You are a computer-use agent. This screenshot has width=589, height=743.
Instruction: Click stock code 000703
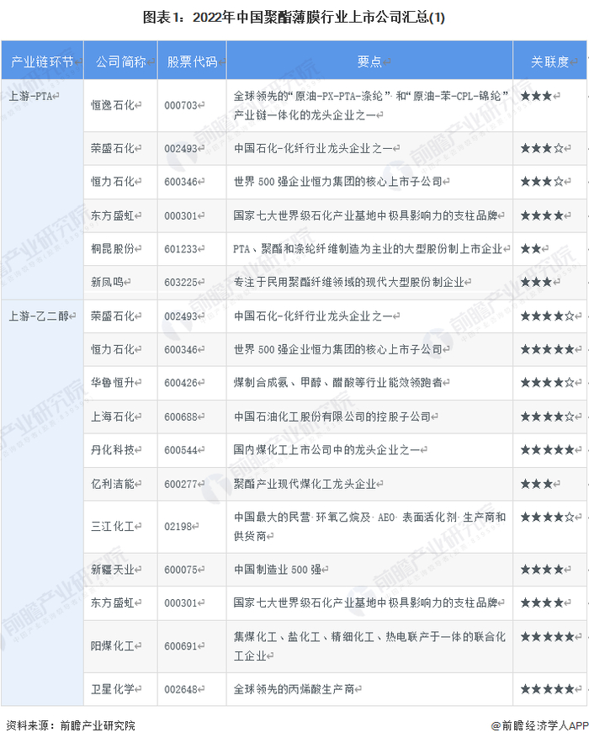[x=181, y=105]
